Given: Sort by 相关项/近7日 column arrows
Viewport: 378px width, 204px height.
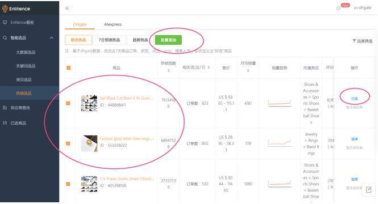Looking at the screenshot, I should (209, 67).
